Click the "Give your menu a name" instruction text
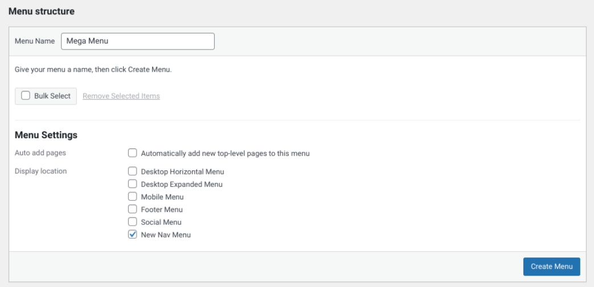This screenshot has height=287, width=594. (x=93, y=70)
